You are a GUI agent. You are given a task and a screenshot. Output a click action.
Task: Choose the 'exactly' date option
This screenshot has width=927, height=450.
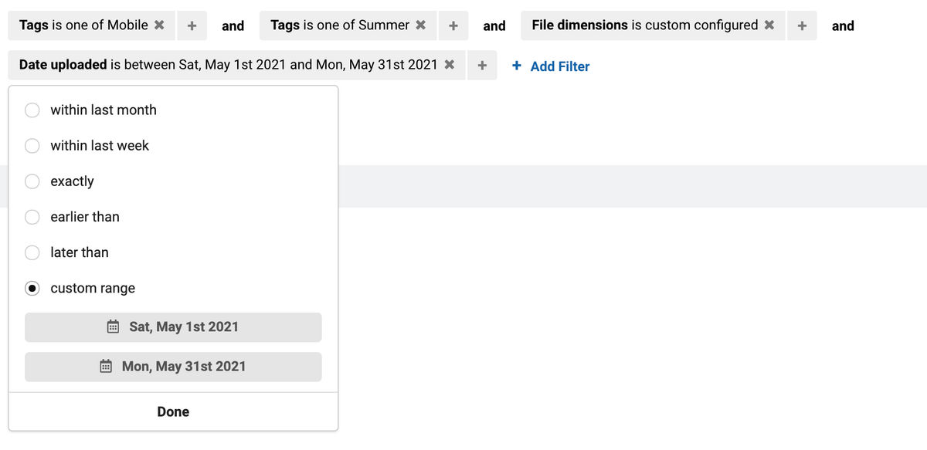32,181
